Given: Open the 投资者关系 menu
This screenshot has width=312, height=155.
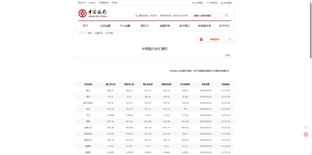Looking at the screenshot, I should click(204, 26).
